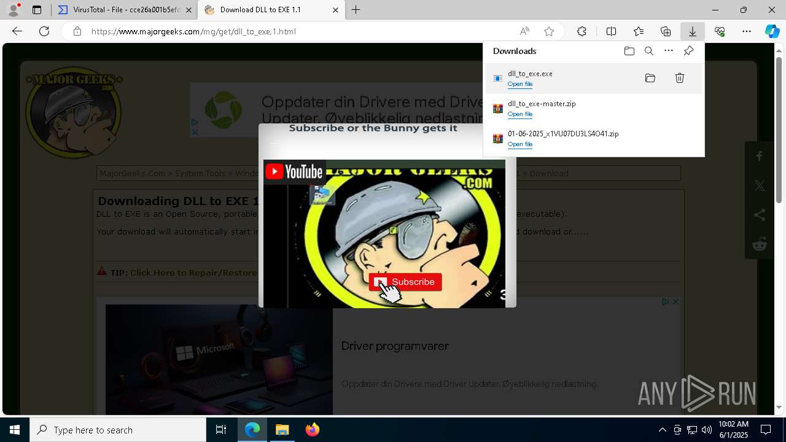Screen dimensions: 786x442
Task: Open file link for dll_to_exe.exe
Action: (520, 84)
